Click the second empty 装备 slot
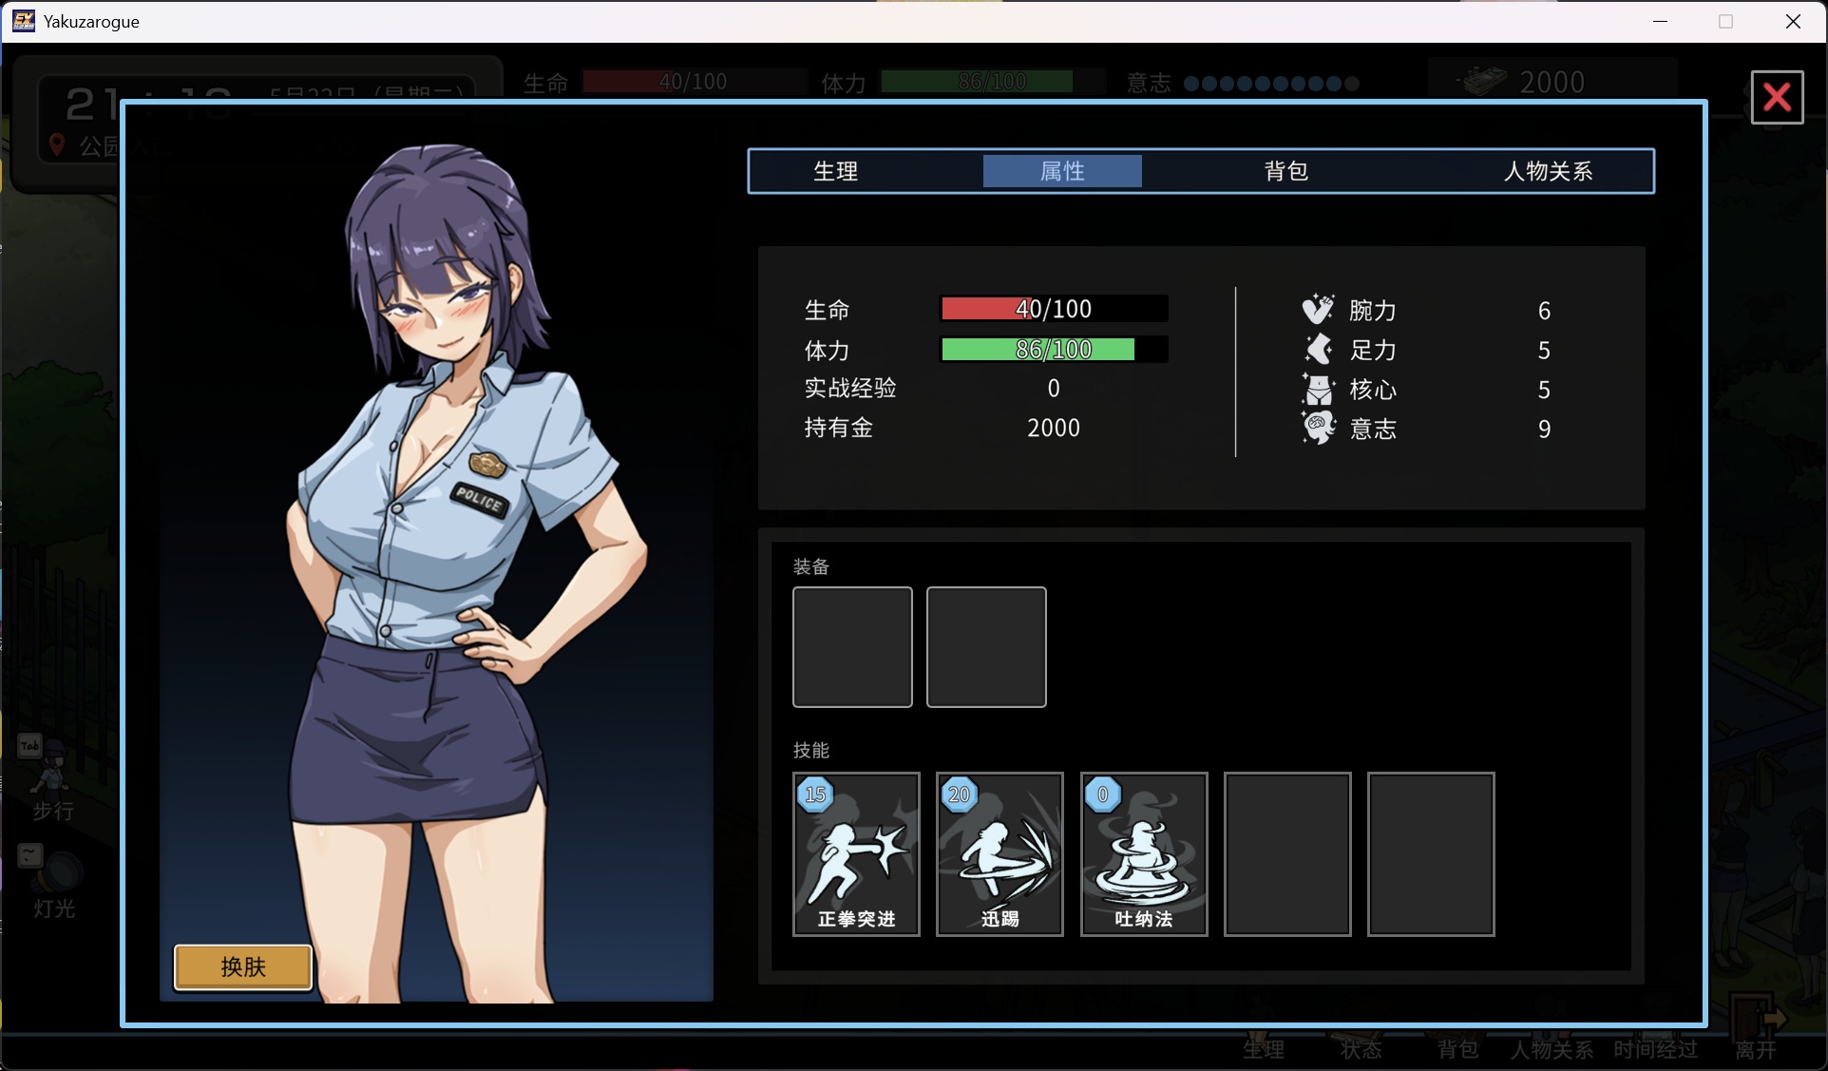Viewport: 1828px width, 1071px height. (986, 647)
